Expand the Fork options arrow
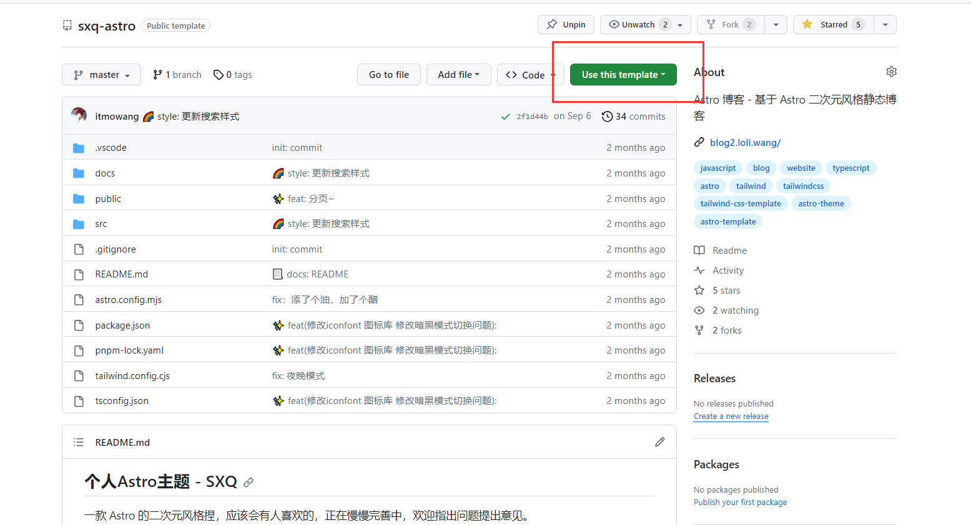The image size is (971, 525). (x=776, y=24)
